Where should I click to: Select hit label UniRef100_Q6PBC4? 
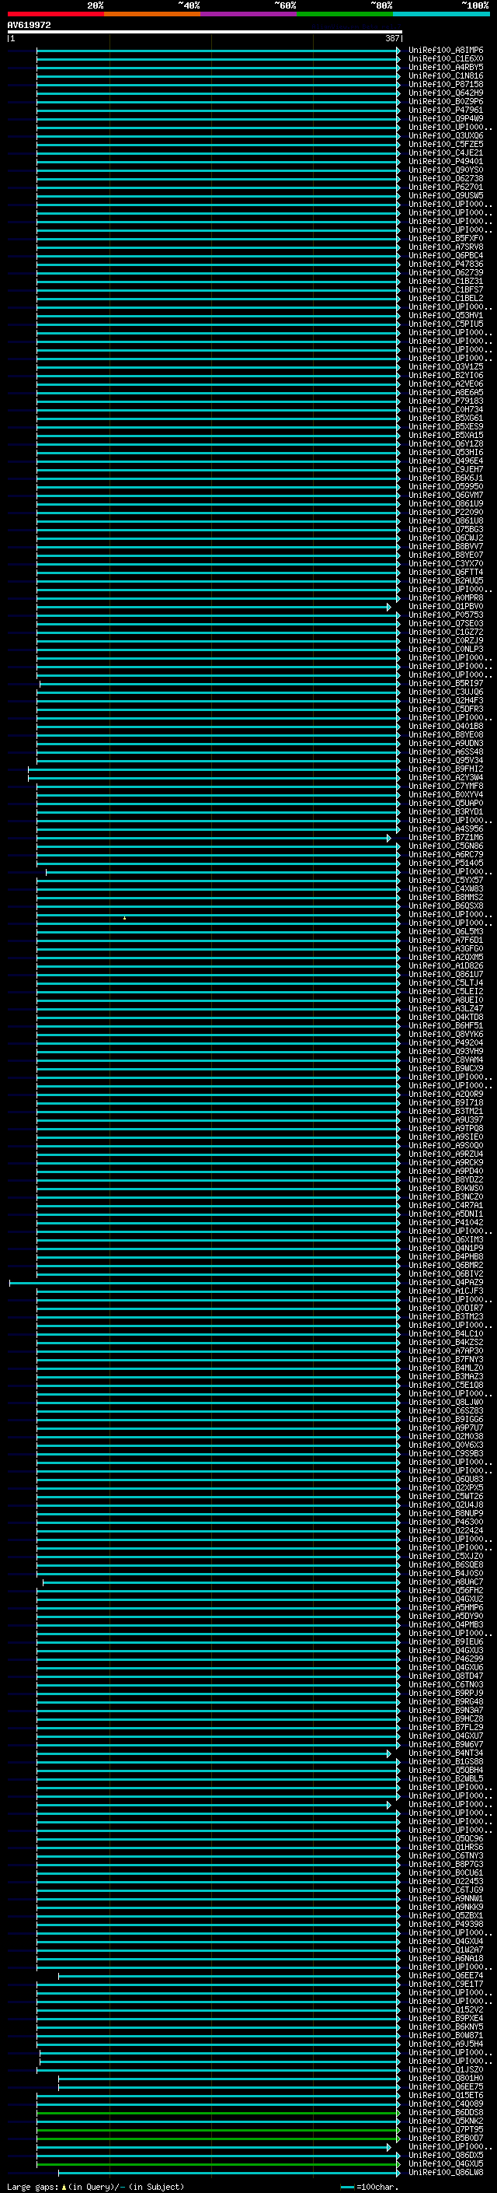[x=445, y=255]
